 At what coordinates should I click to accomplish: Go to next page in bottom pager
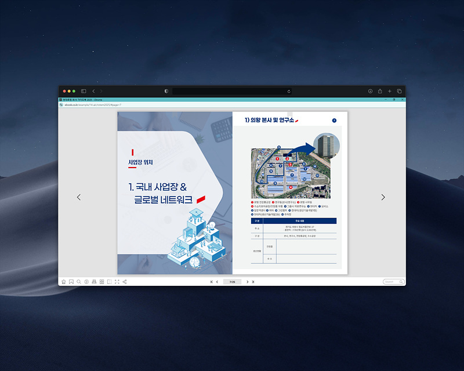coord(248,282)
